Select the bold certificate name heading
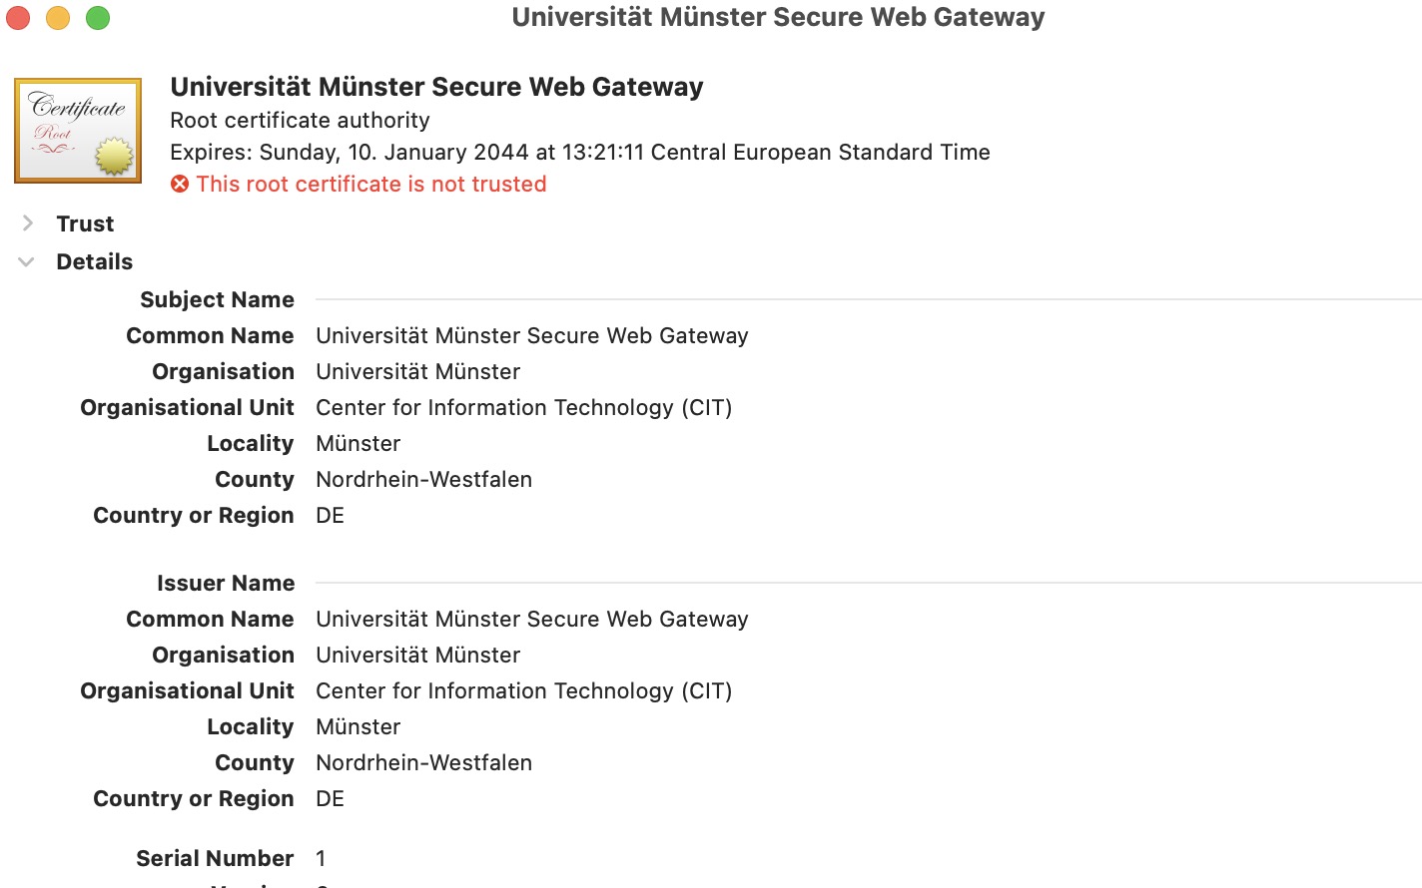Image resolution: width=1422 pixels, height=888 pixels. (x=436, y=87)
